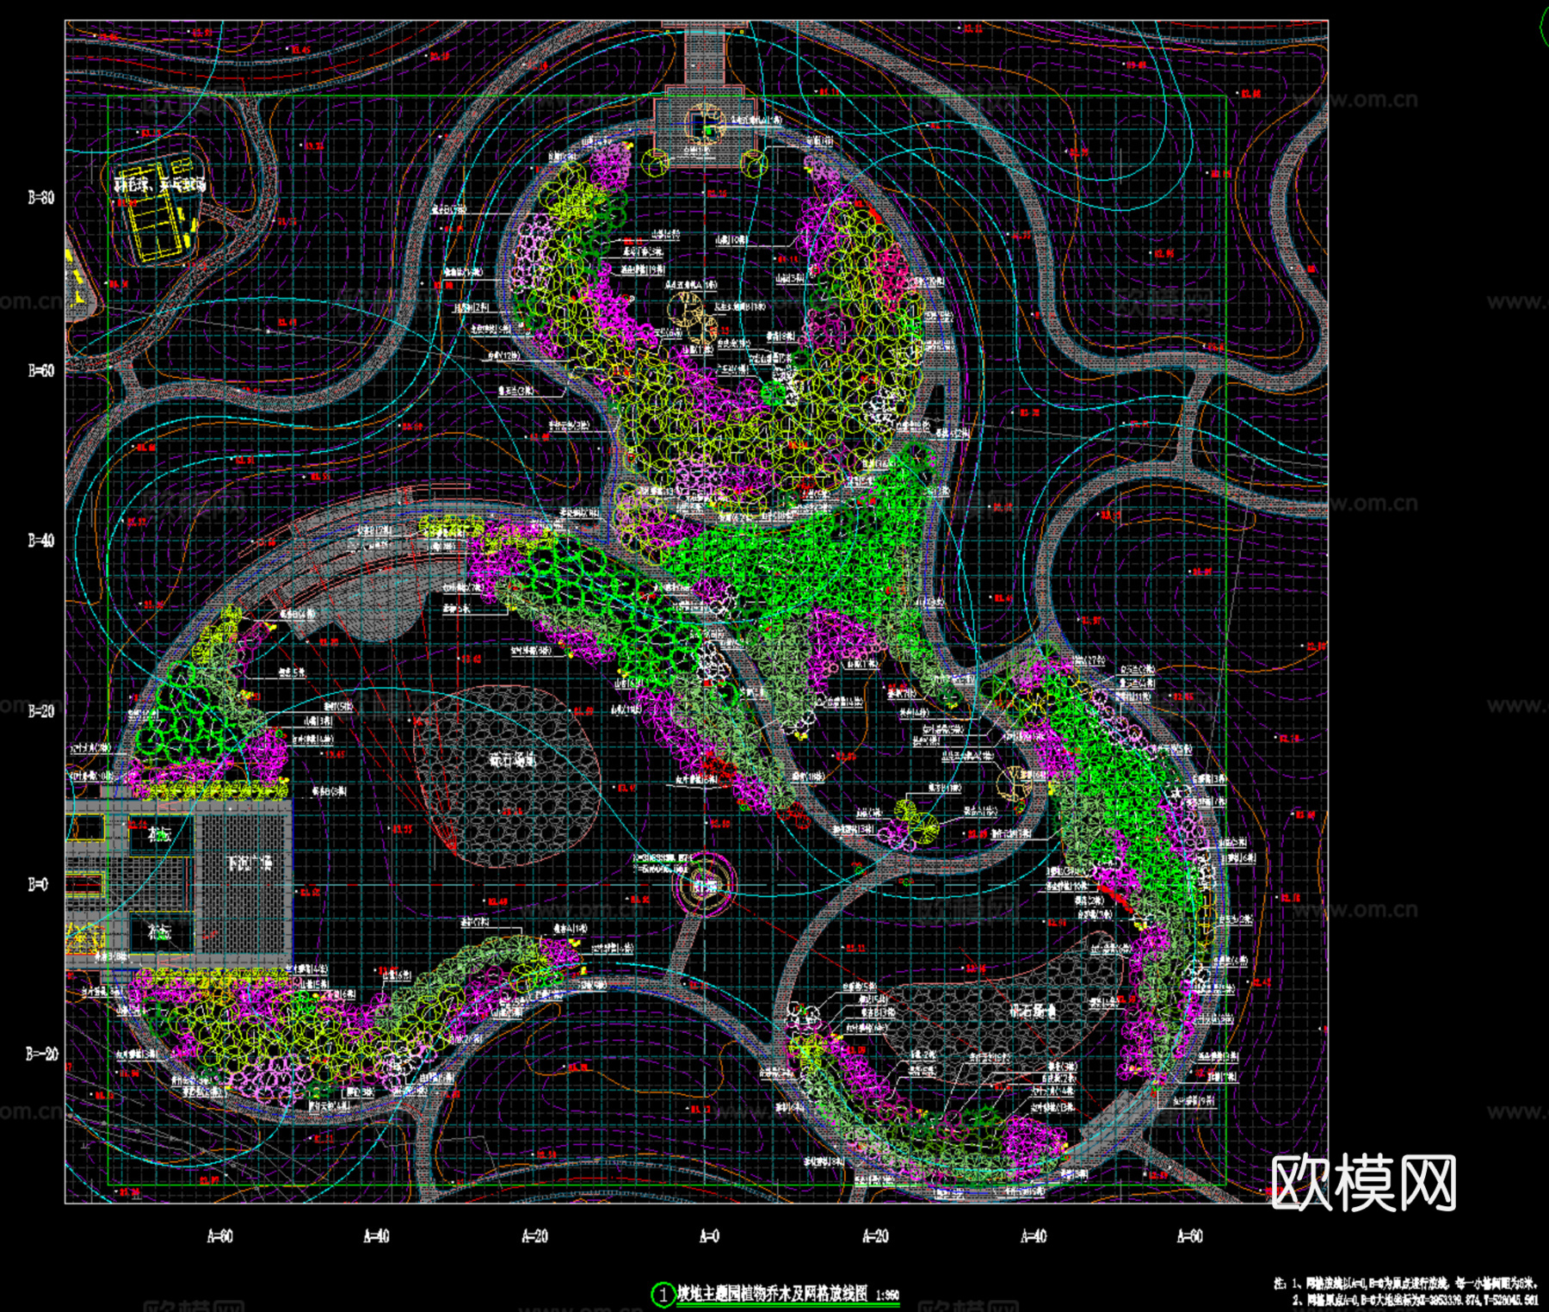Select the drawing title 境地主题园植物乔木及网格放线图
The width and height of the screenshot is (1549, 1312).
(772, 1293)
